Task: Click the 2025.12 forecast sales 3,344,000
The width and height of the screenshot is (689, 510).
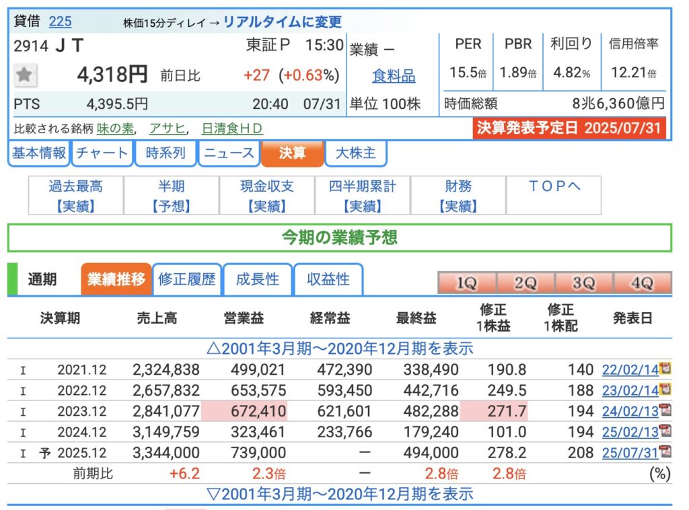Action: (166, 452)
